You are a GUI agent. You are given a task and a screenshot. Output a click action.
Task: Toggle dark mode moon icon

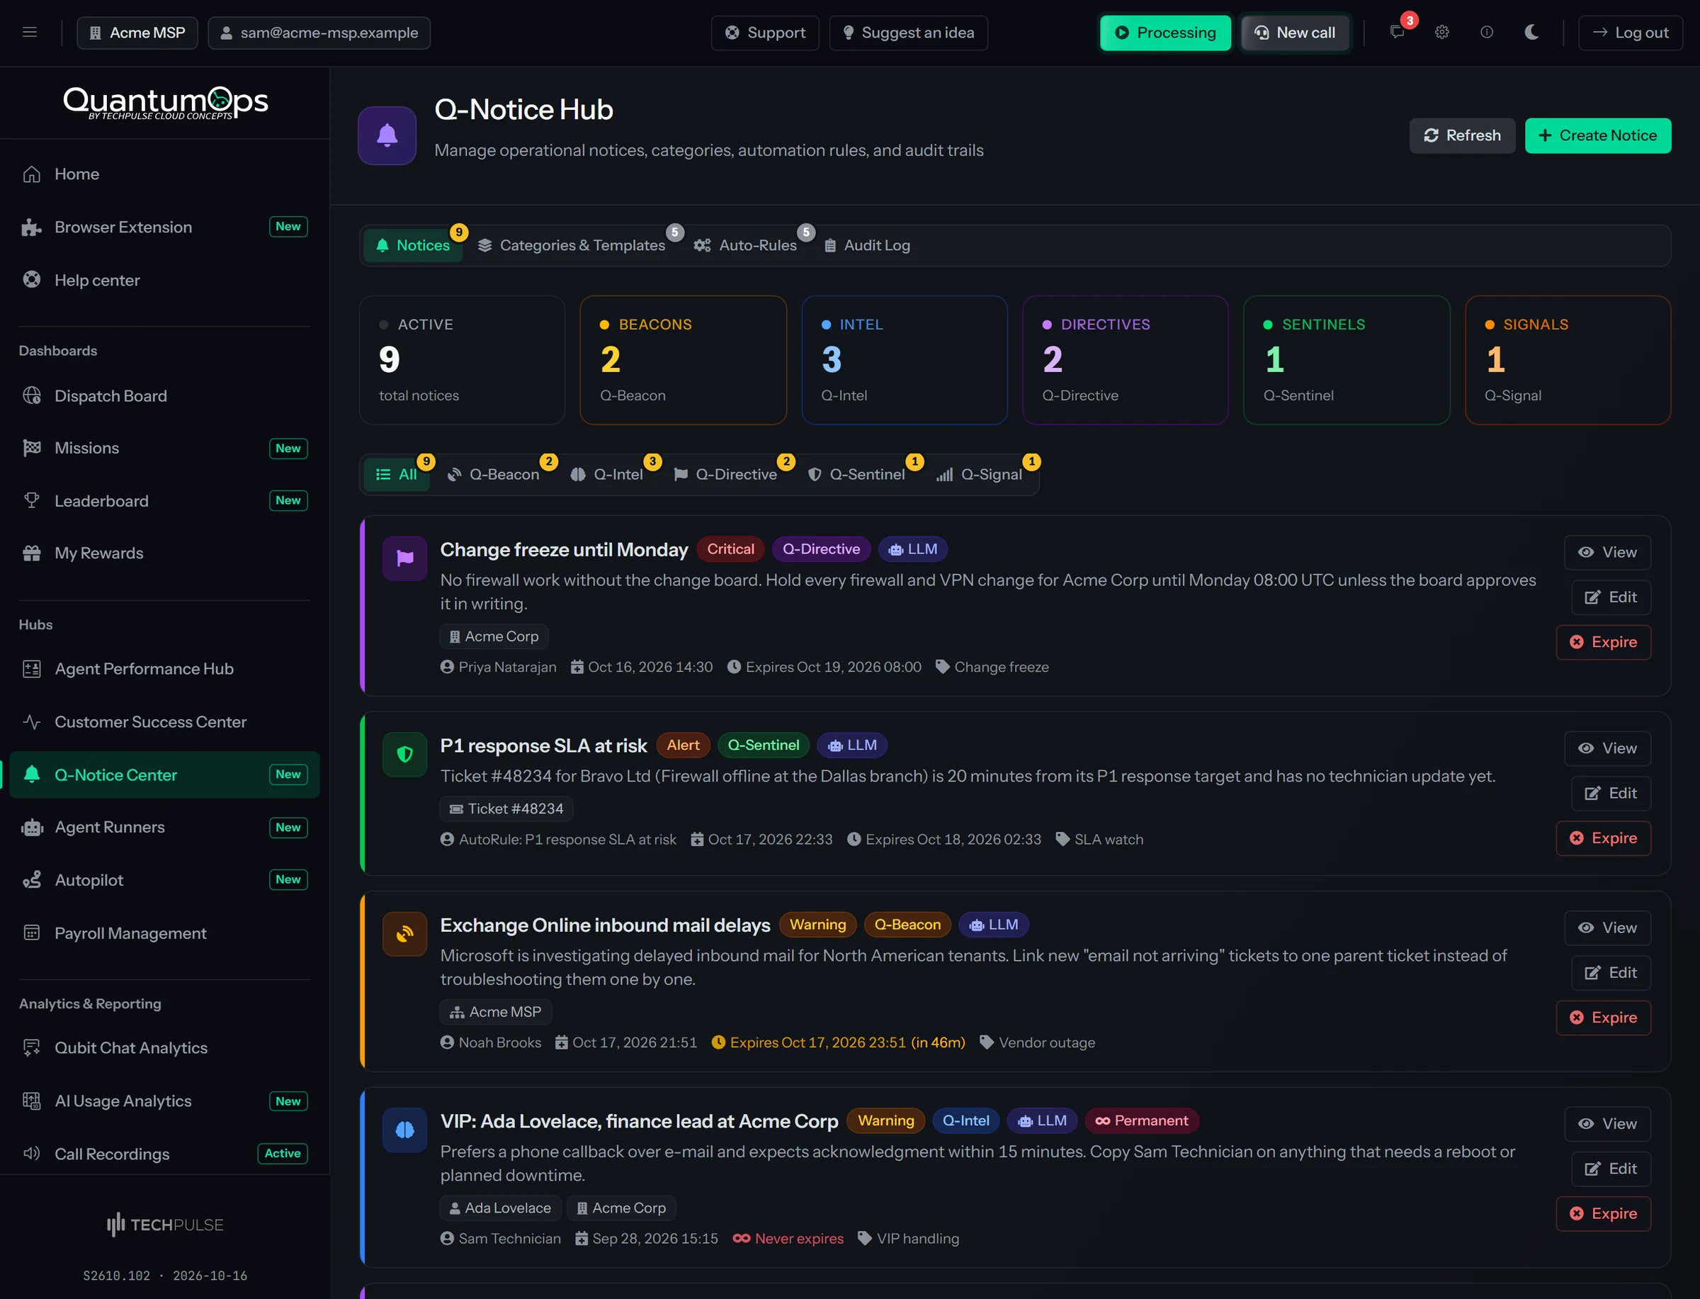coord(1531,33)
